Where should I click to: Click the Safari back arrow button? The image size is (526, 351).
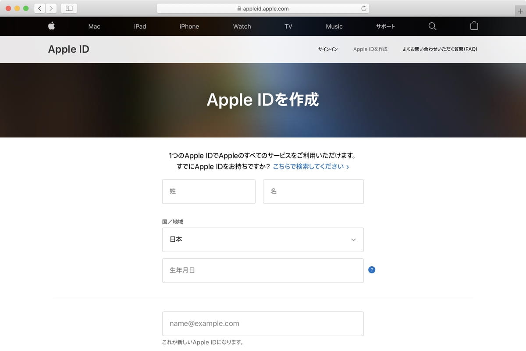40,8
